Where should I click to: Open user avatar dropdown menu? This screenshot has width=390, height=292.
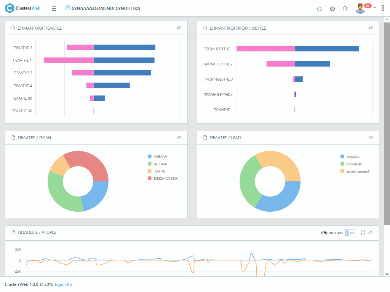[x=366, y=8]
